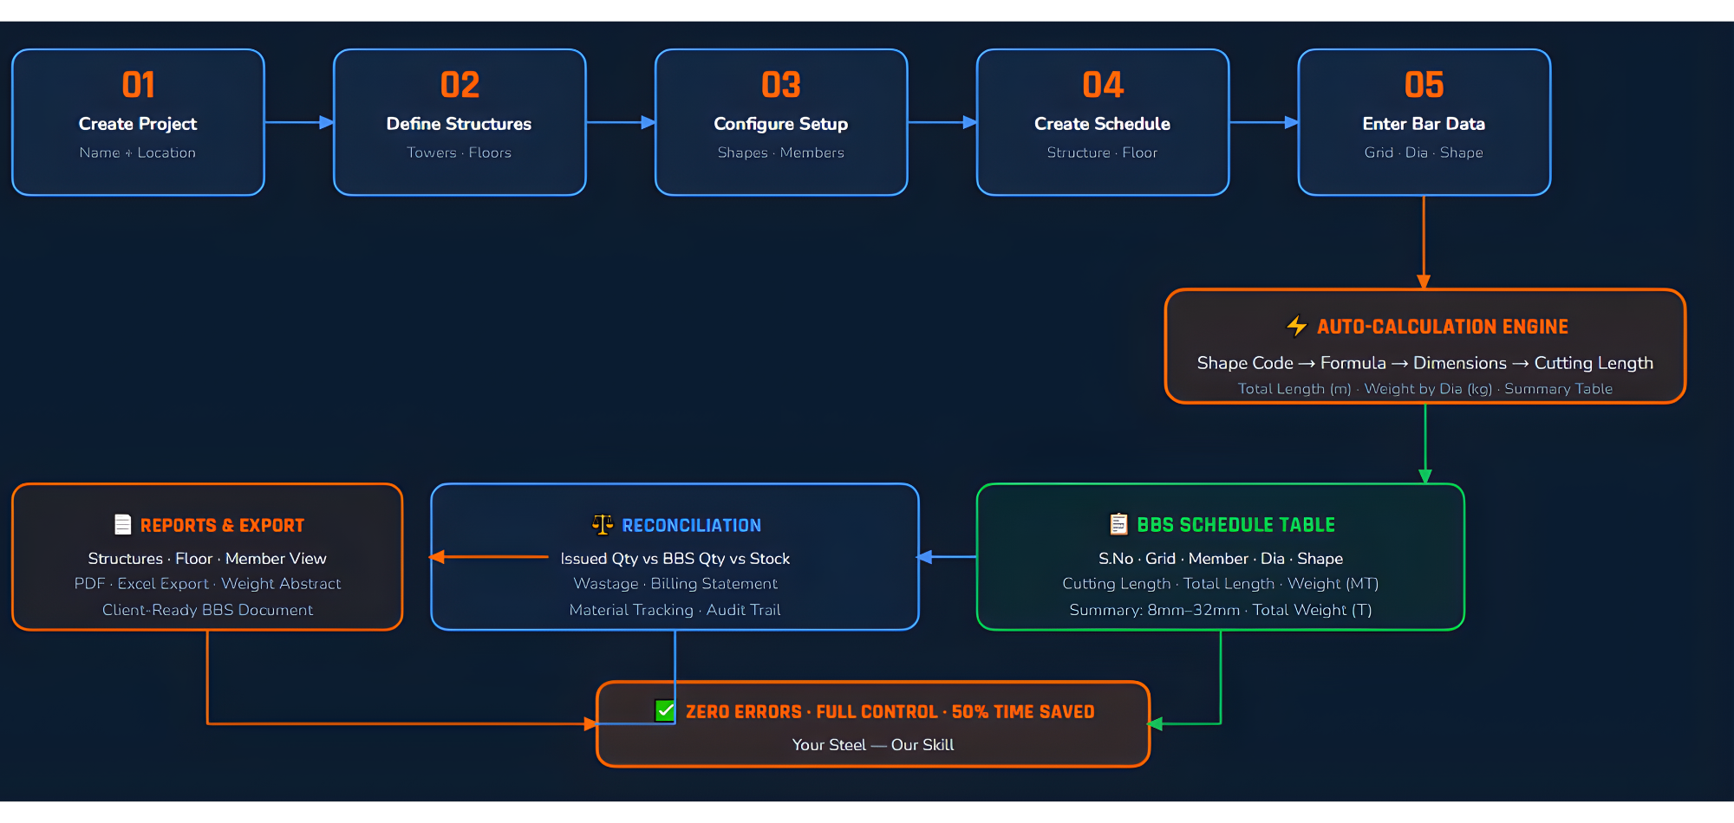
Task: Click the Reconciliation heading text
Action: pyautogui.click(x=691, y=525)
